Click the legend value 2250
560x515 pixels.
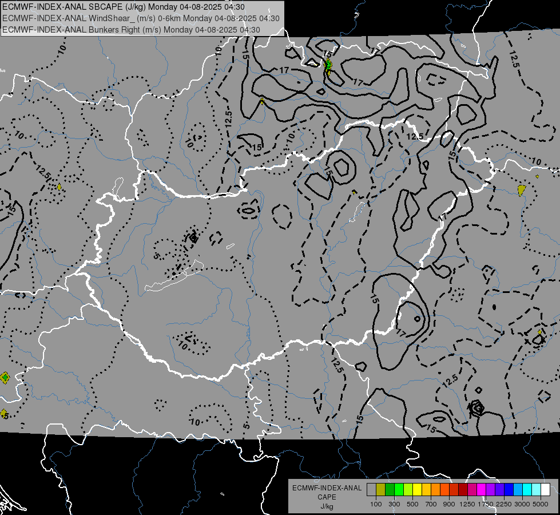point(504,504)
